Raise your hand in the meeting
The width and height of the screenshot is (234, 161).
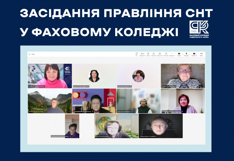(x=148, y=54)
